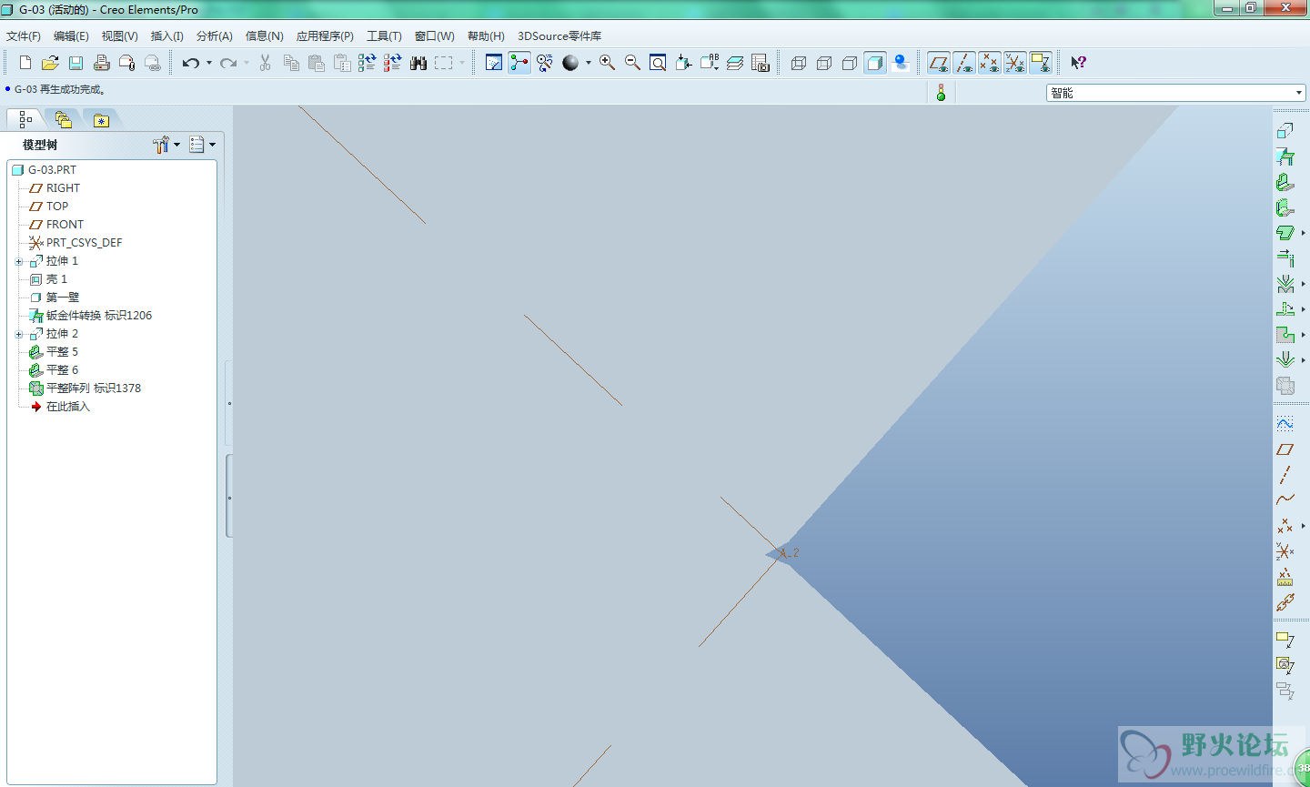Switch to hidden line display mode
1310x787 pixels.
click(824, 63)
